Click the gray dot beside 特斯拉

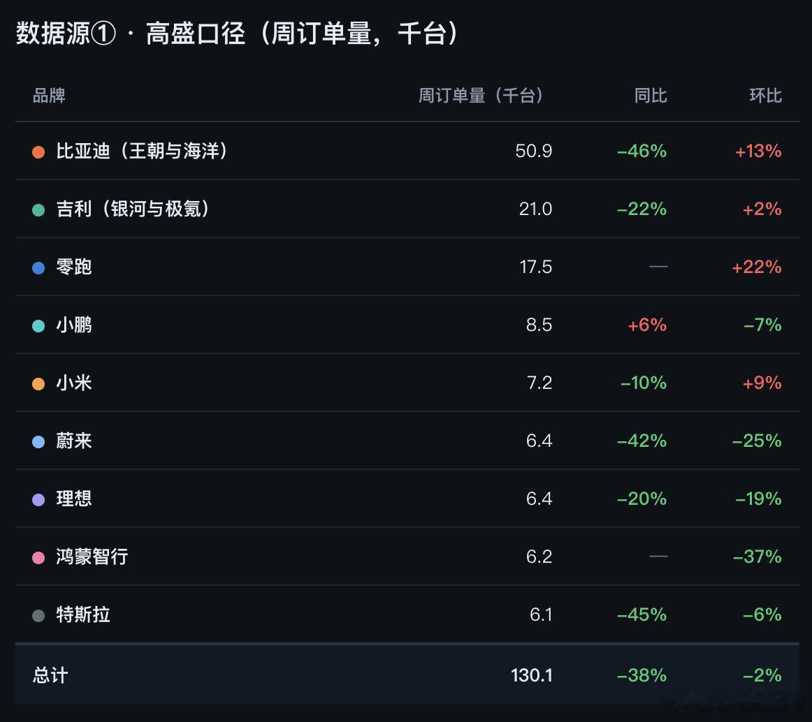38,615
